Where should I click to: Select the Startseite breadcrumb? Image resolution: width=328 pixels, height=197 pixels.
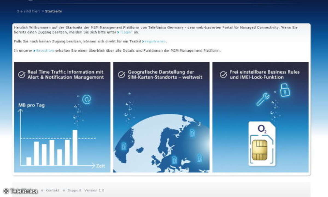[53, 11]
